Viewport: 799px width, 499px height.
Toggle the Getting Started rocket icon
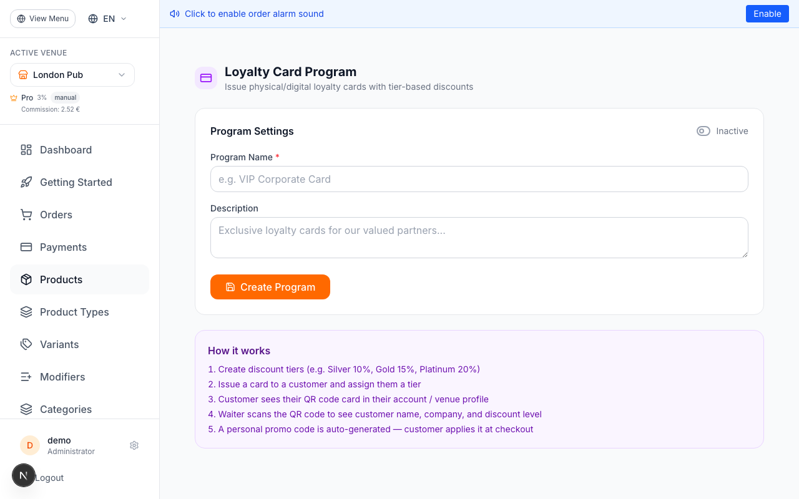26,182
